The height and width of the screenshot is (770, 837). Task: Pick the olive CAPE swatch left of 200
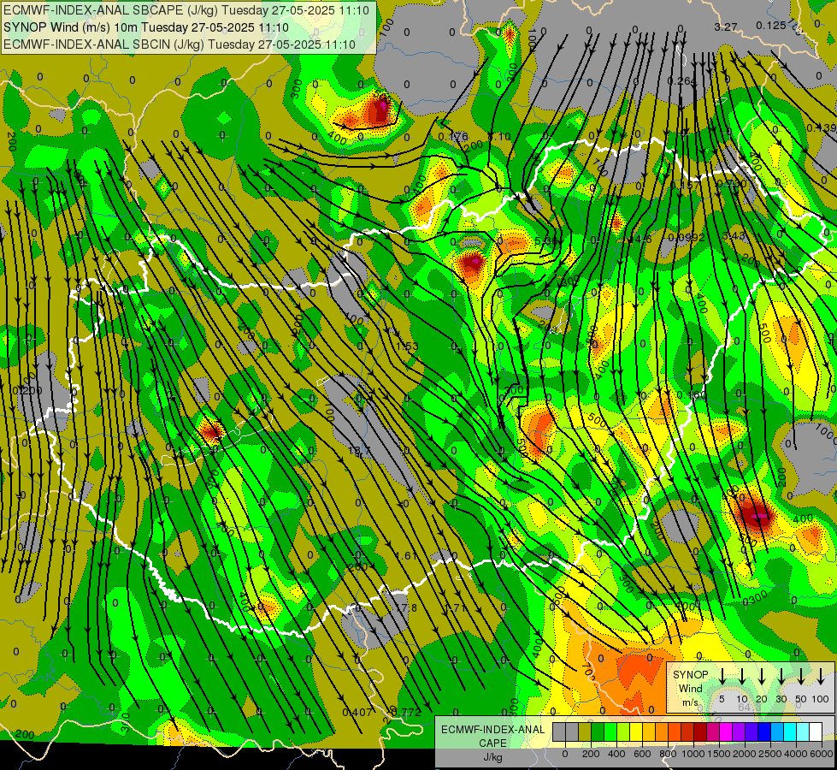tap(585, 731)
